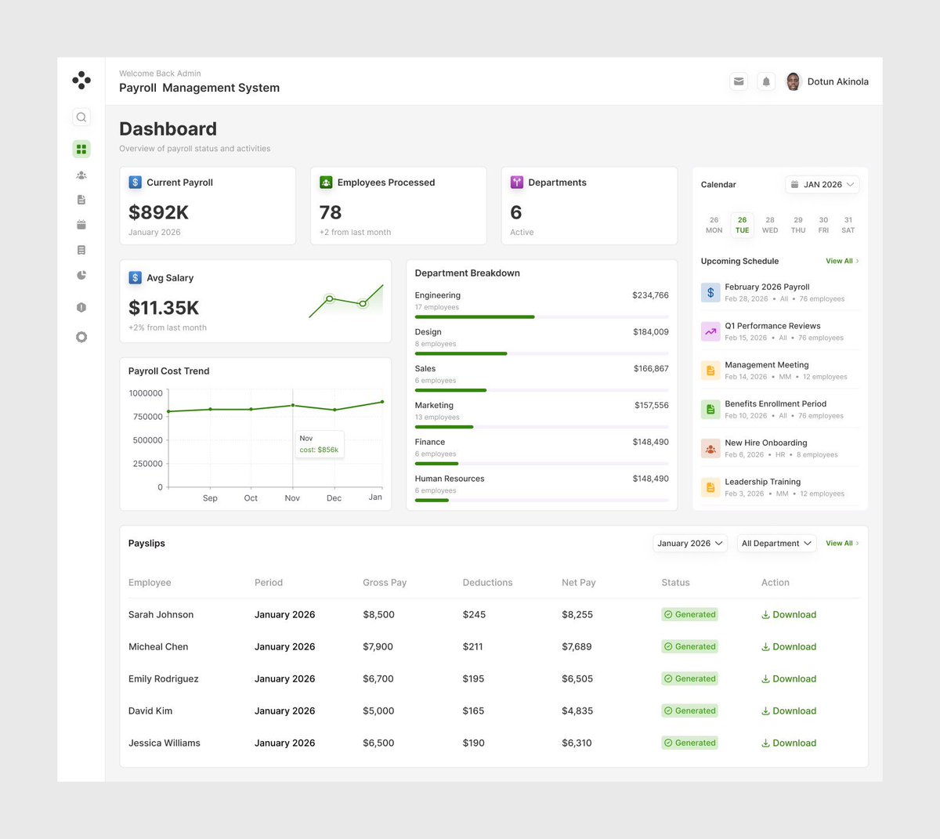Open the document file icon in sidebar
Viewport: 940px width, 839px height.
click(81, 200)
